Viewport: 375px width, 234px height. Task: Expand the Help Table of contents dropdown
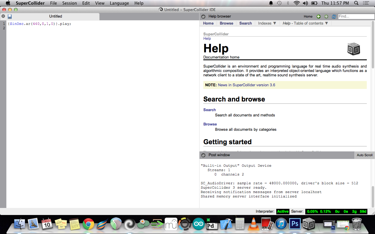coord(305,23)
